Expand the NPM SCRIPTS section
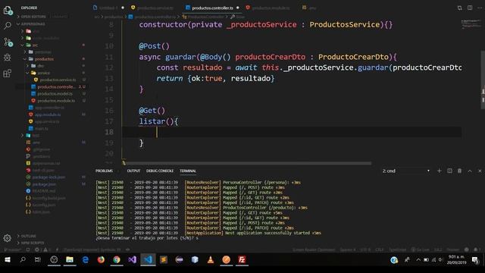The image size is (485, 273). pos(32,243)
